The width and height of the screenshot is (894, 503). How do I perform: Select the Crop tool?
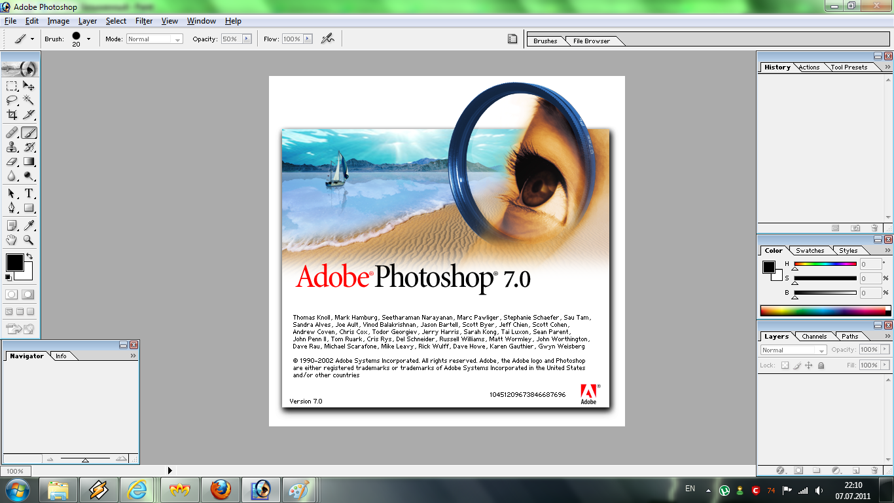pos(12,115)
